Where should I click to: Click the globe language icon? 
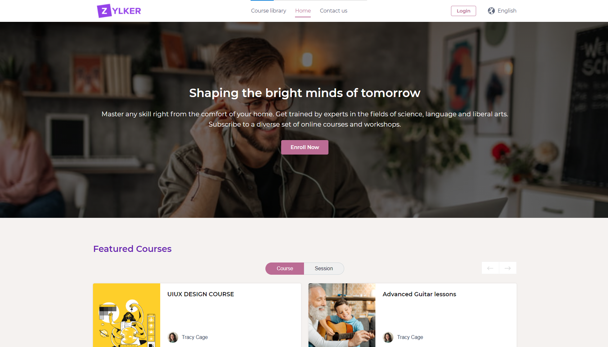point(491,11)
